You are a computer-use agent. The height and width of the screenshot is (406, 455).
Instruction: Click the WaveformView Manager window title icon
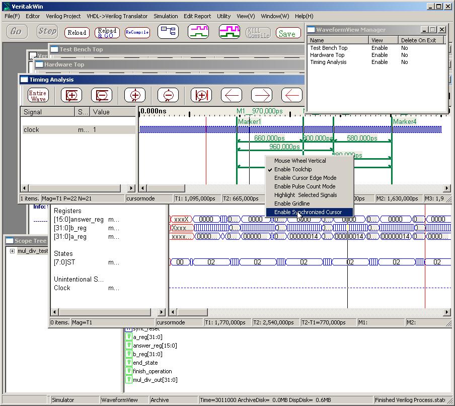[x=311, y=30]
